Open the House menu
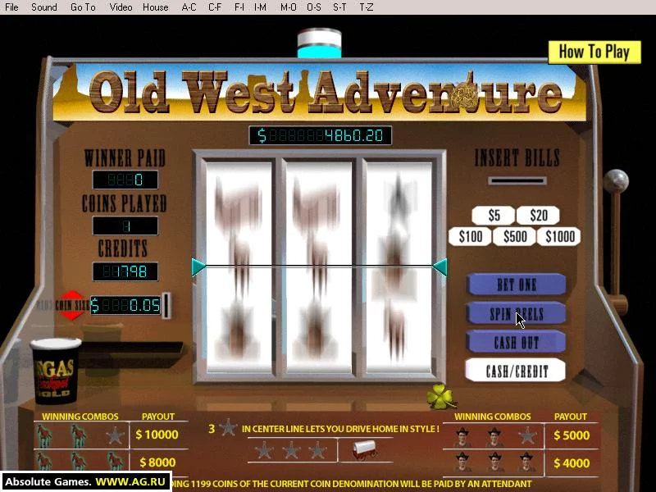This screenshot has width=656, height=492. (x=155, y=7)
